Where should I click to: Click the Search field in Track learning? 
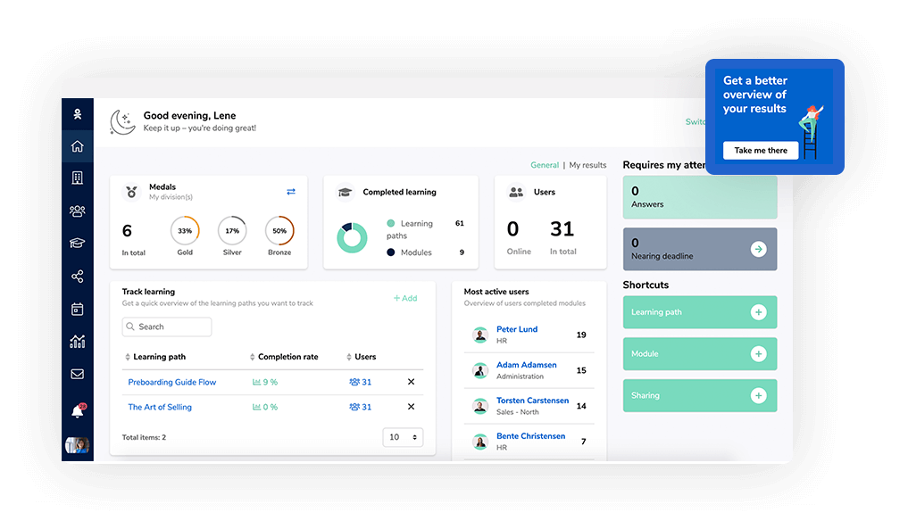click(166, 326)
